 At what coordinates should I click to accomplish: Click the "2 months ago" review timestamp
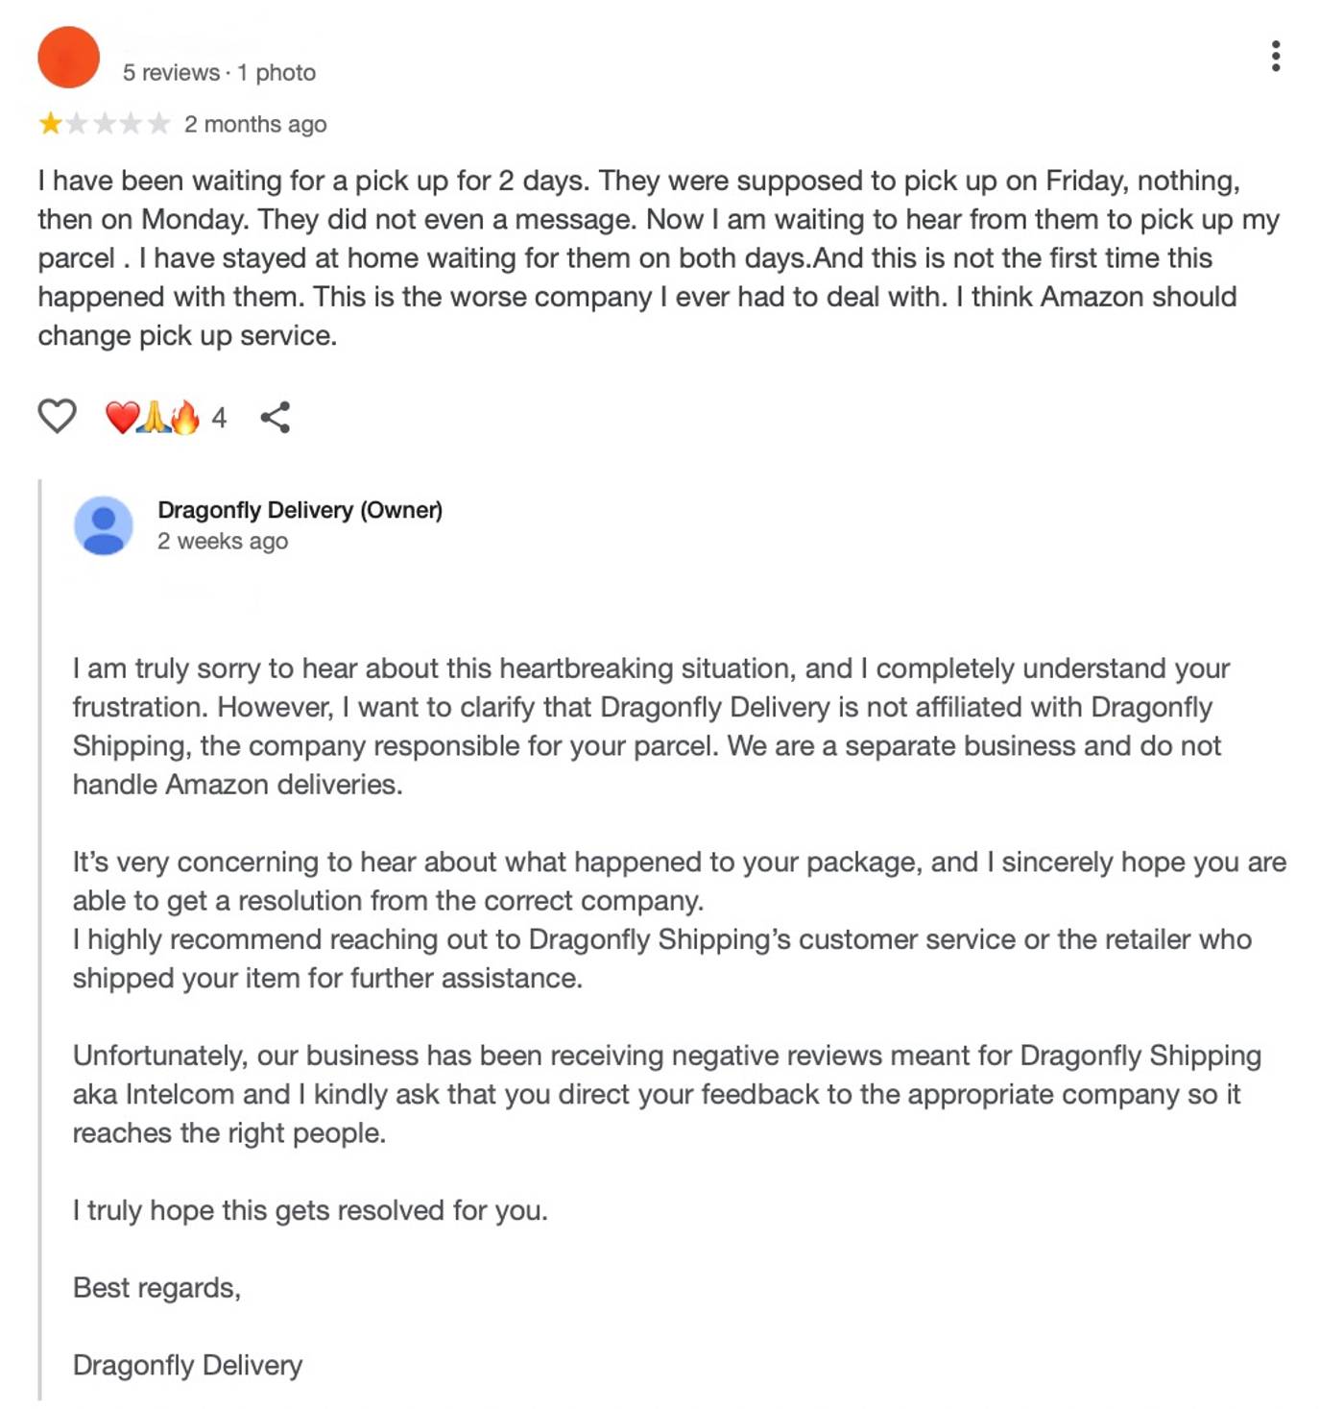click(x=255, y=125)
